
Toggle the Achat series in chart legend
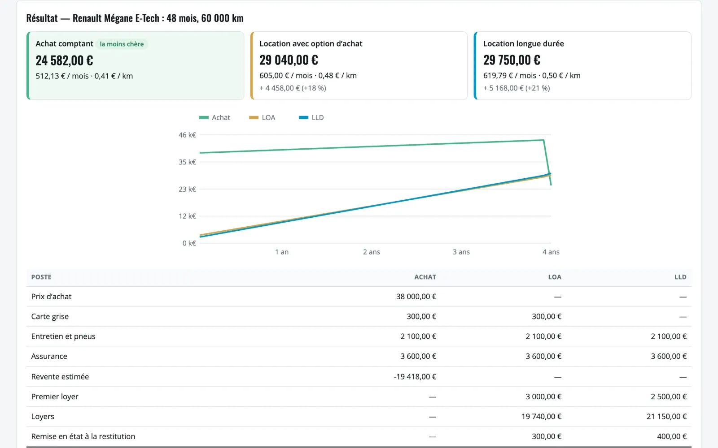pyautogui.click(x=215, y=117)
